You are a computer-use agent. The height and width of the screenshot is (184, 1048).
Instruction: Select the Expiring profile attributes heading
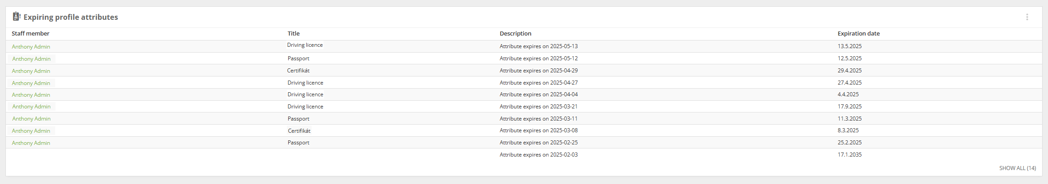pyautogui.click(x=70, y=17)
